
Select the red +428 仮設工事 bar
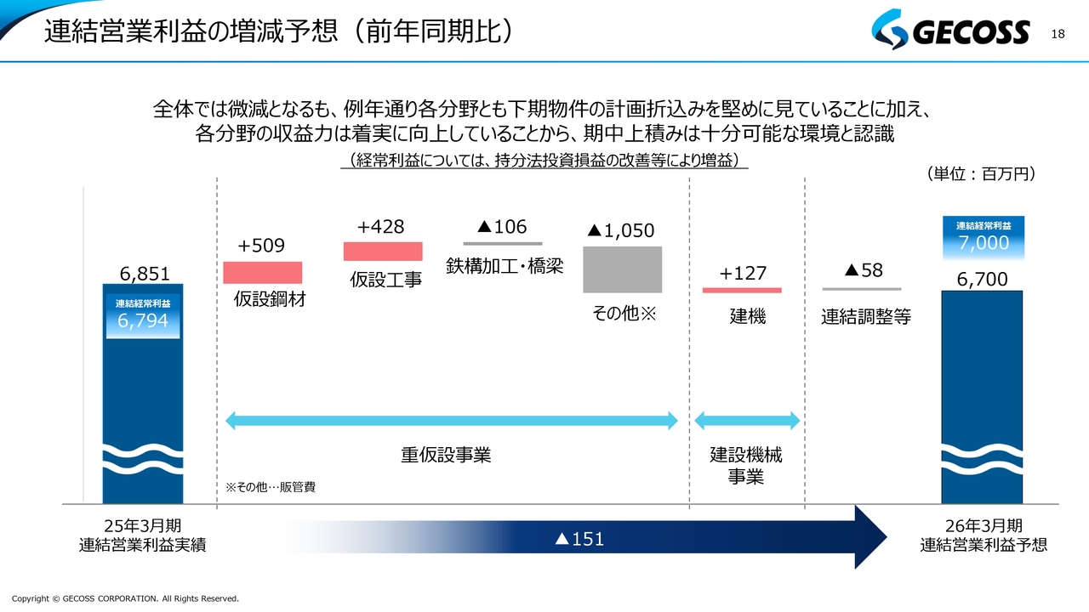tap(383, 252)
